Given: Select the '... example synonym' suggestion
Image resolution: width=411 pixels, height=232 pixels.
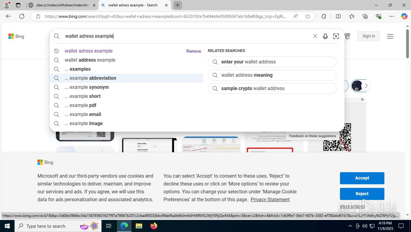Looking at the screenshot, I should [x=126, y=87].
